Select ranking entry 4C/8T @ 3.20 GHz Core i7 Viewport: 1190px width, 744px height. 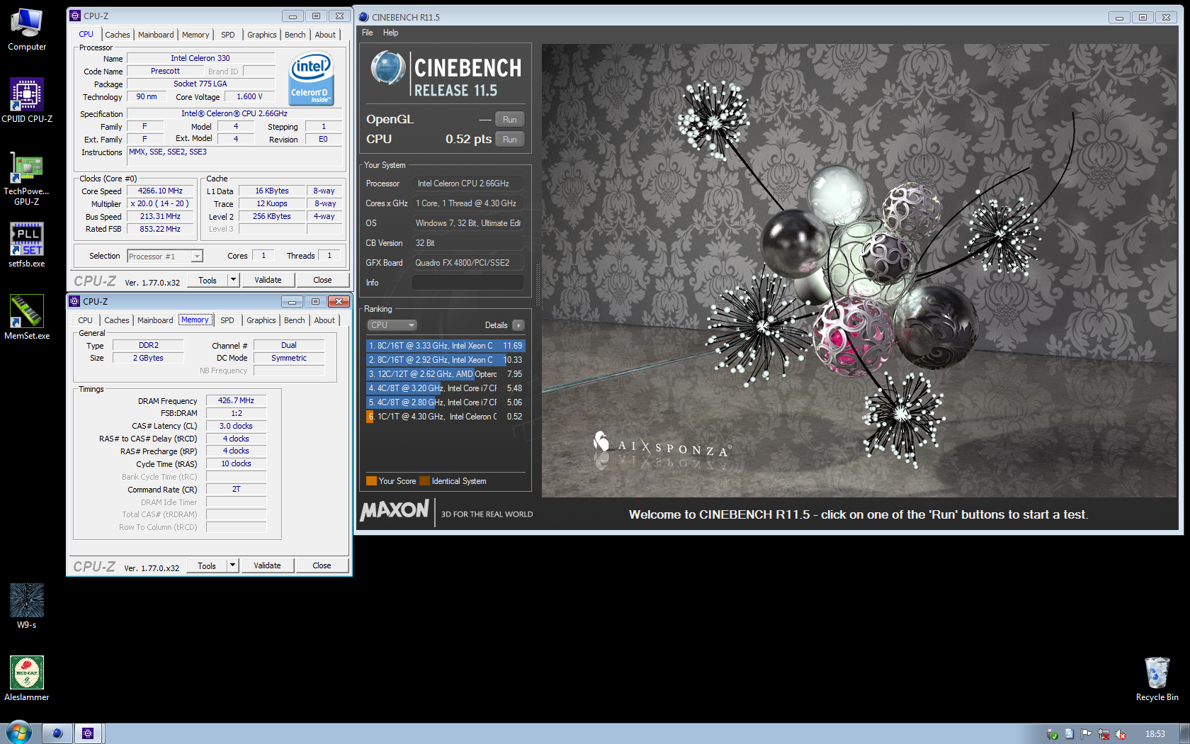click(446, 388)
